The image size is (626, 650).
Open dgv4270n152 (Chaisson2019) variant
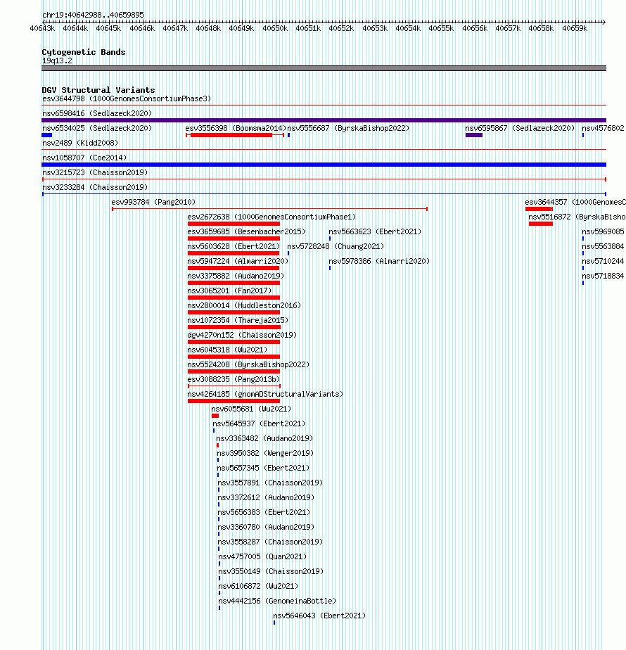click(x=242, y=335)
